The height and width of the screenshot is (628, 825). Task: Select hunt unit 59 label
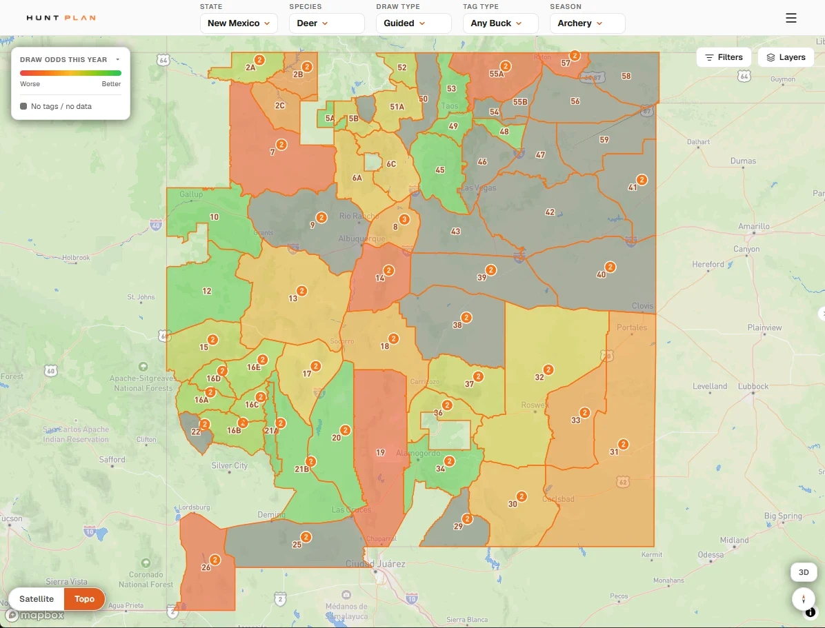pos(604,139)
